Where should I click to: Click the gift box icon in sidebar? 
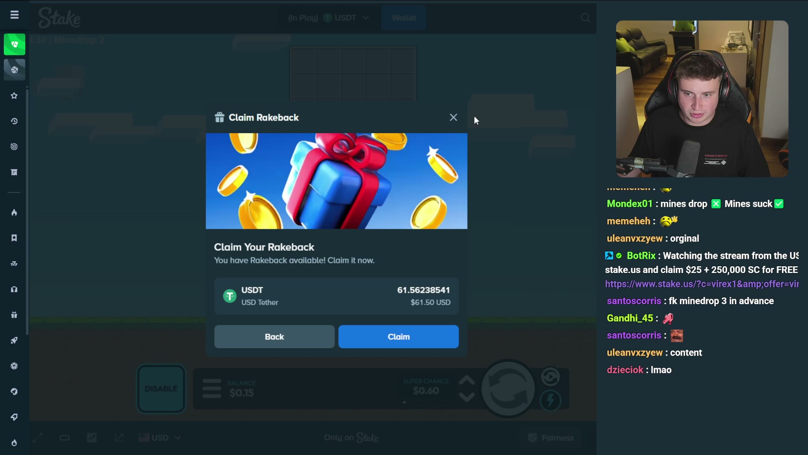[x=14, y=315]
